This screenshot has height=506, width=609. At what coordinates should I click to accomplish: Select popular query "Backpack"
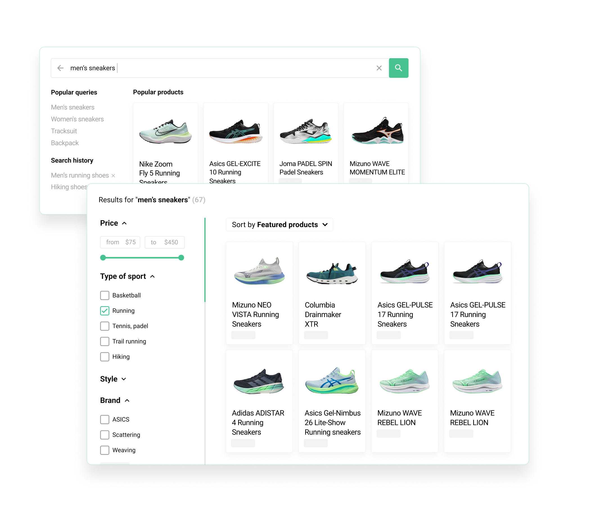pyautogui.click(x=65, y=143)
